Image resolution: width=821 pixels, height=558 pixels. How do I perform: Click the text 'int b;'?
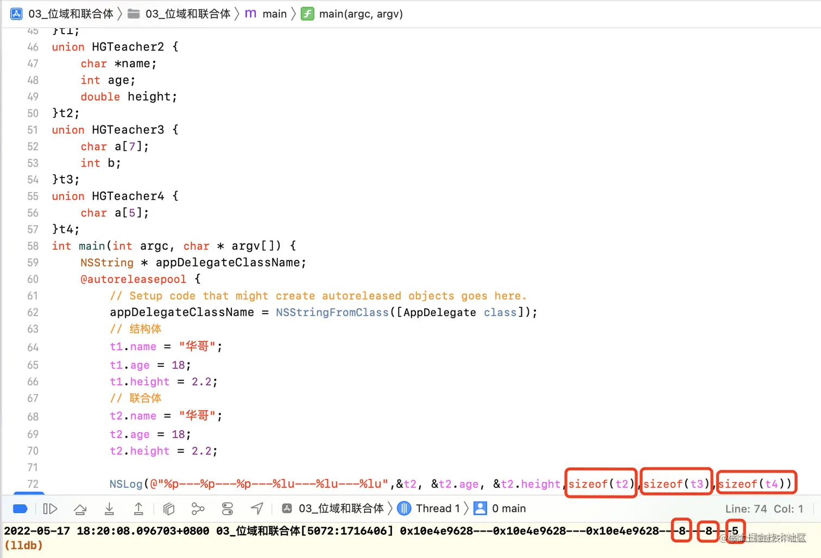click(101, 163)
